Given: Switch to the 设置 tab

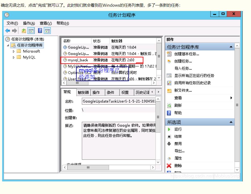Looking at the screenshot, I should pyautogui.click(x=127, y=92).
